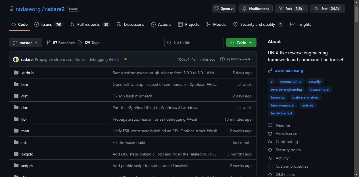359x177 pixels.
Task: Open the radare2 repository name link
Action: pyautogui.click(x=55, y=9)
